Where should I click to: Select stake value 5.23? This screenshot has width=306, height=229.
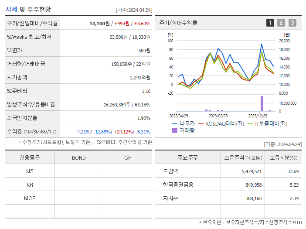click(294, 185)
